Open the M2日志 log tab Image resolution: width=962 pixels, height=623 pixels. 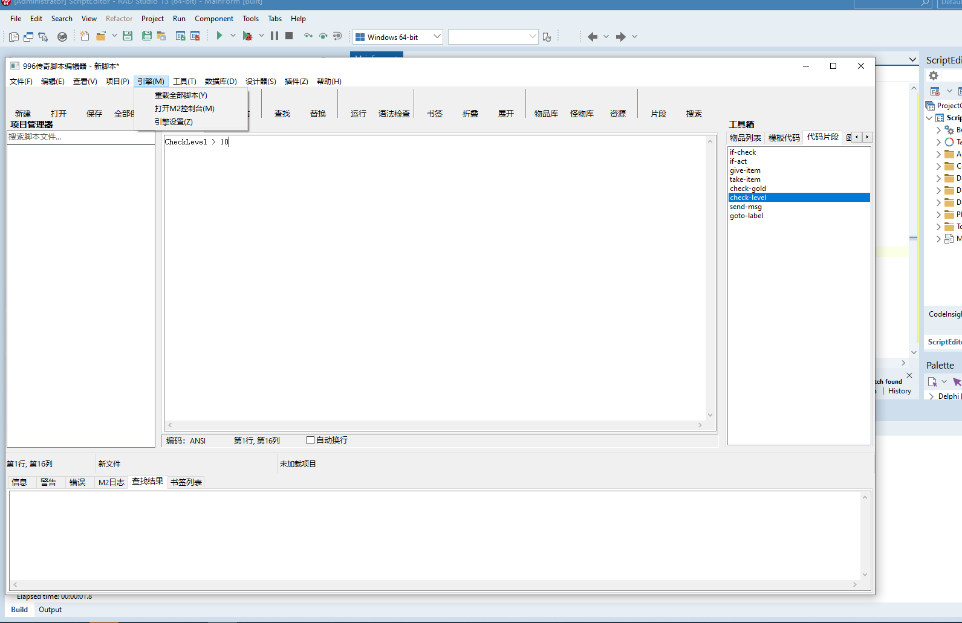coord(111,482)
